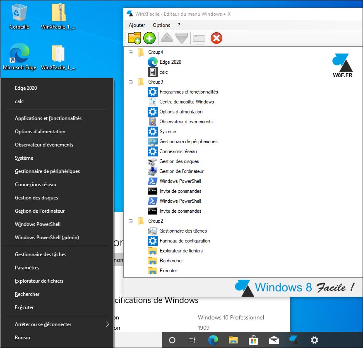Image resolution: width=363 pixels, height=348 pixels.
Task: Select the WinXFacile folder on desktop
Action: click(58, 58)
